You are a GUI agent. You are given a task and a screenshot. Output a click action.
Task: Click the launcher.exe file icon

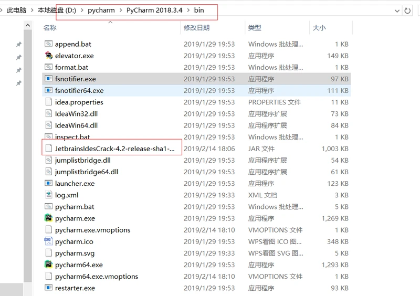48,184
